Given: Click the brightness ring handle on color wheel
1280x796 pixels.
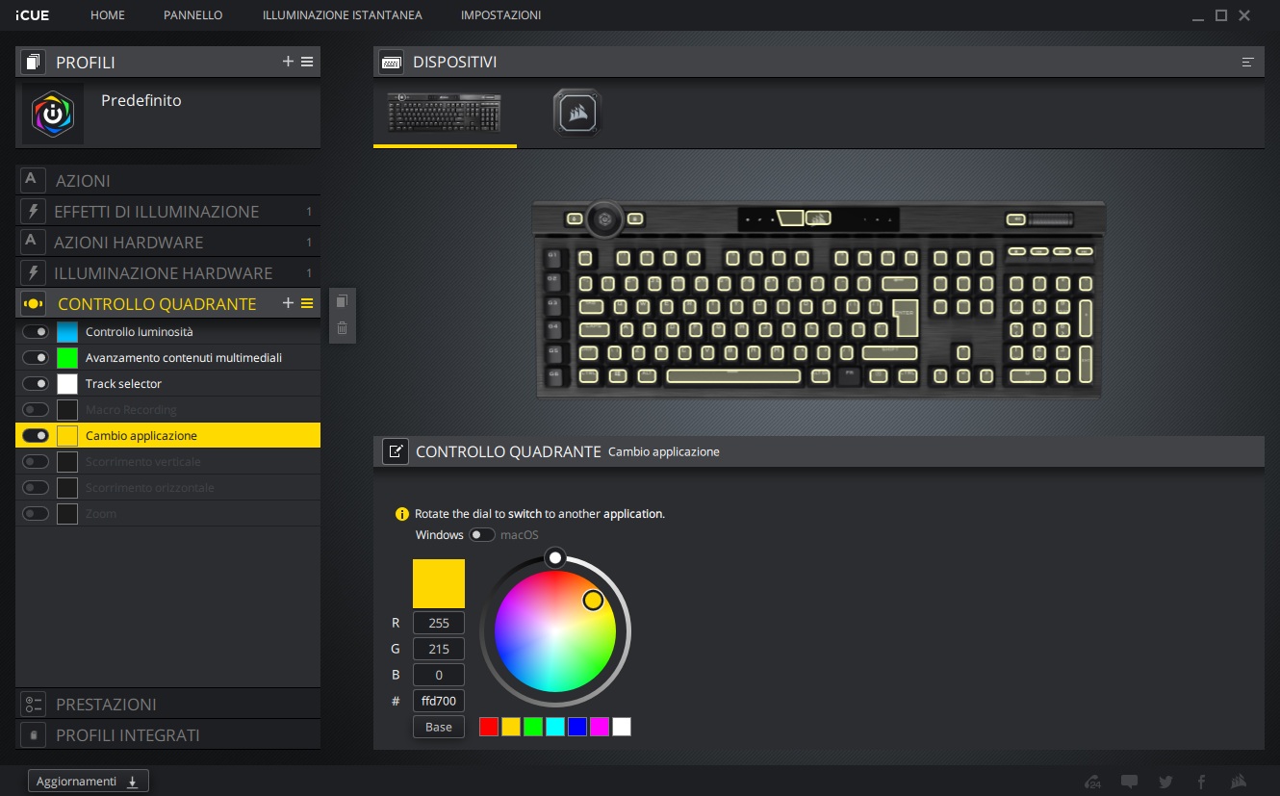Looking at the screenshot, I should click(554, 557).
